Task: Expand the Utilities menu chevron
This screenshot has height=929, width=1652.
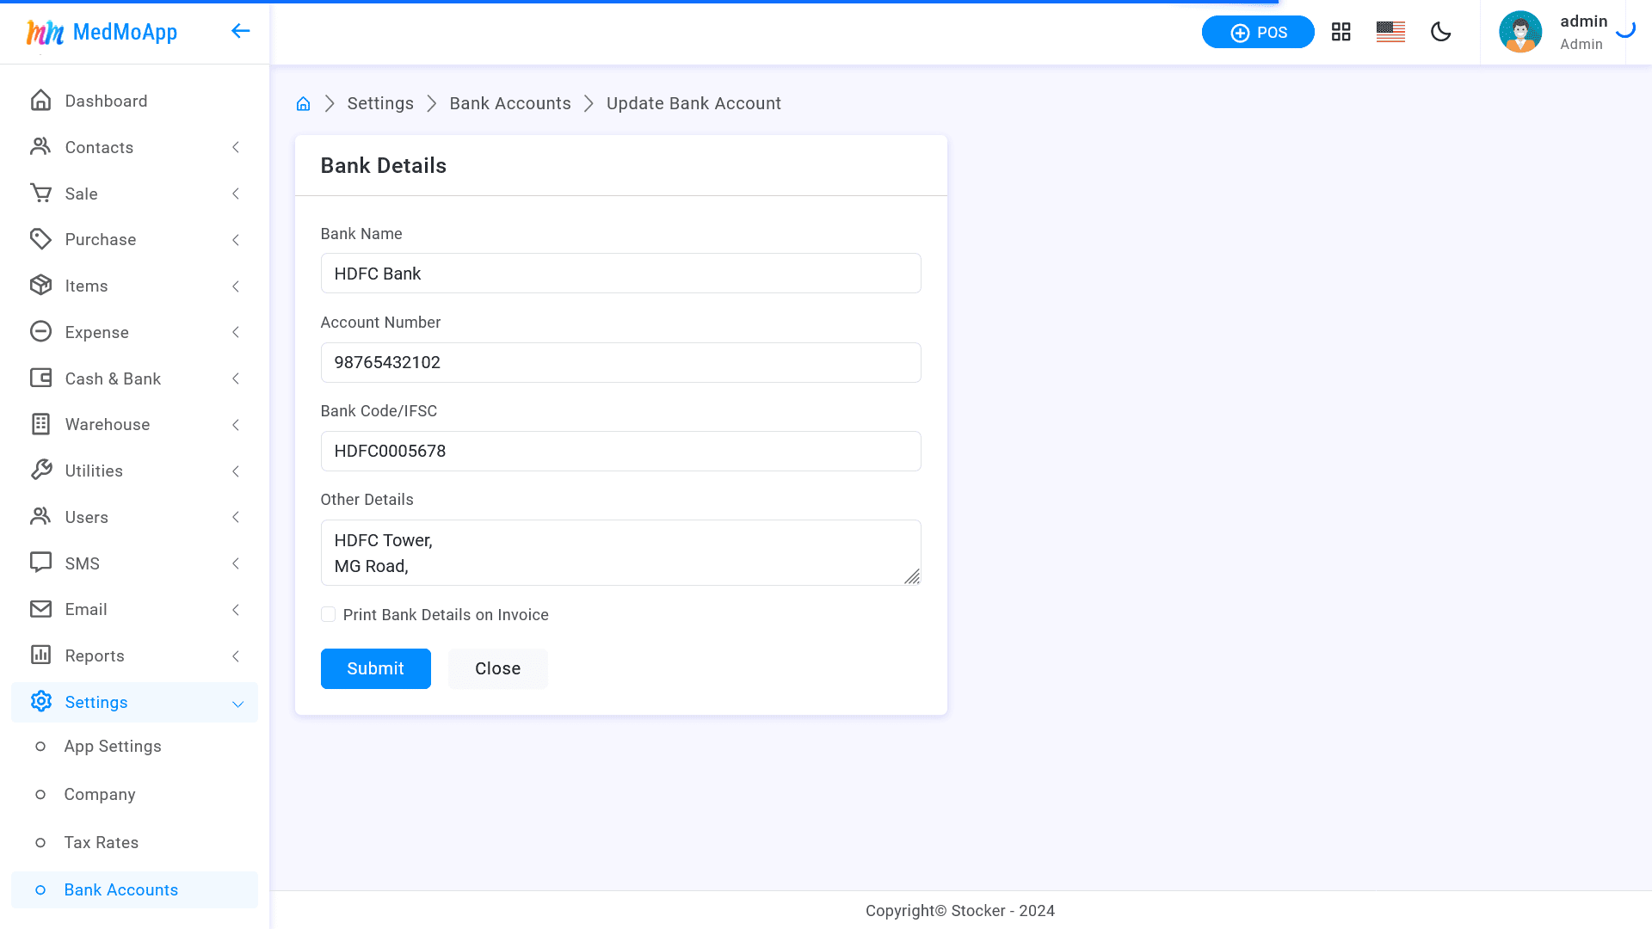Action: coord(236,471)
